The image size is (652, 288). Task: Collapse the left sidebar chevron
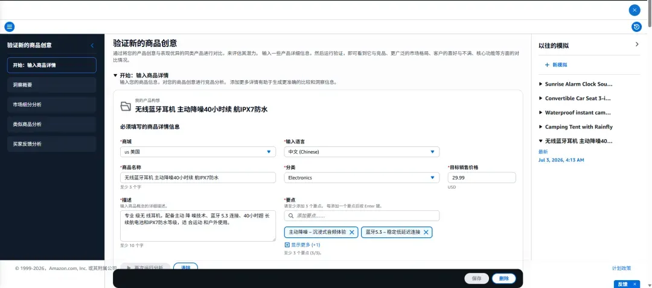(92, 45)
